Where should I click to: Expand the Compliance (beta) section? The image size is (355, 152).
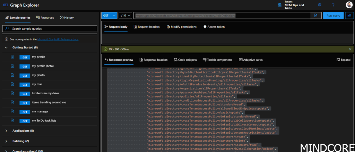6,151
